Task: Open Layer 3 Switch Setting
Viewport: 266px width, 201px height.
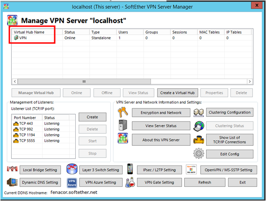Action: tap(101, 170)
